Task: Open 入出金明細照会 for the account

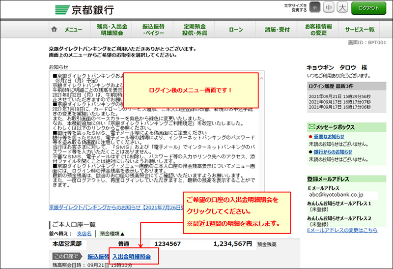Action: click(x=132, y=256)
